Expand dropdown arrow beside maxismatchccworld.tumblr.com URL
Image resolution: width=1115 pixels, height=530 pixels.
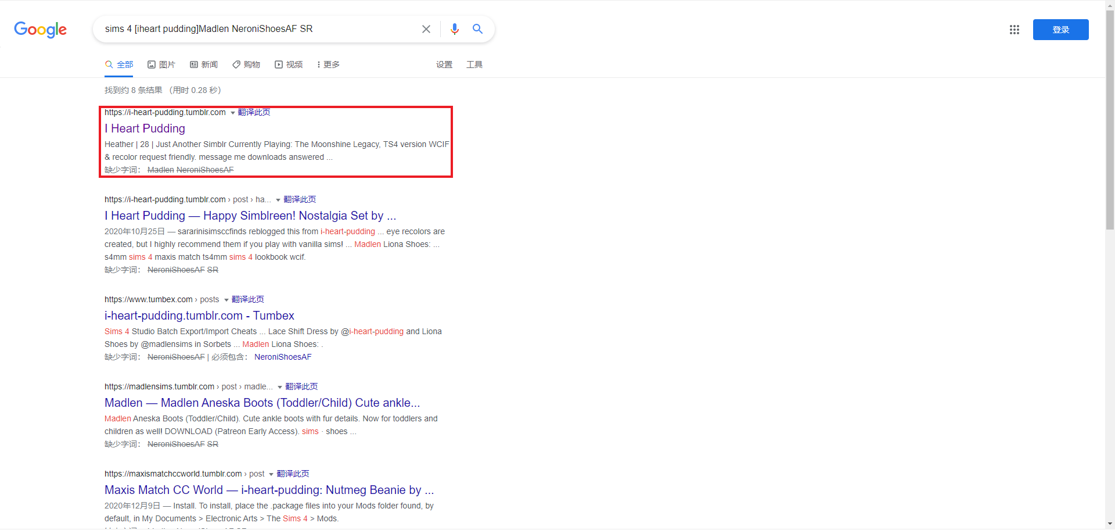pos(271,474)
